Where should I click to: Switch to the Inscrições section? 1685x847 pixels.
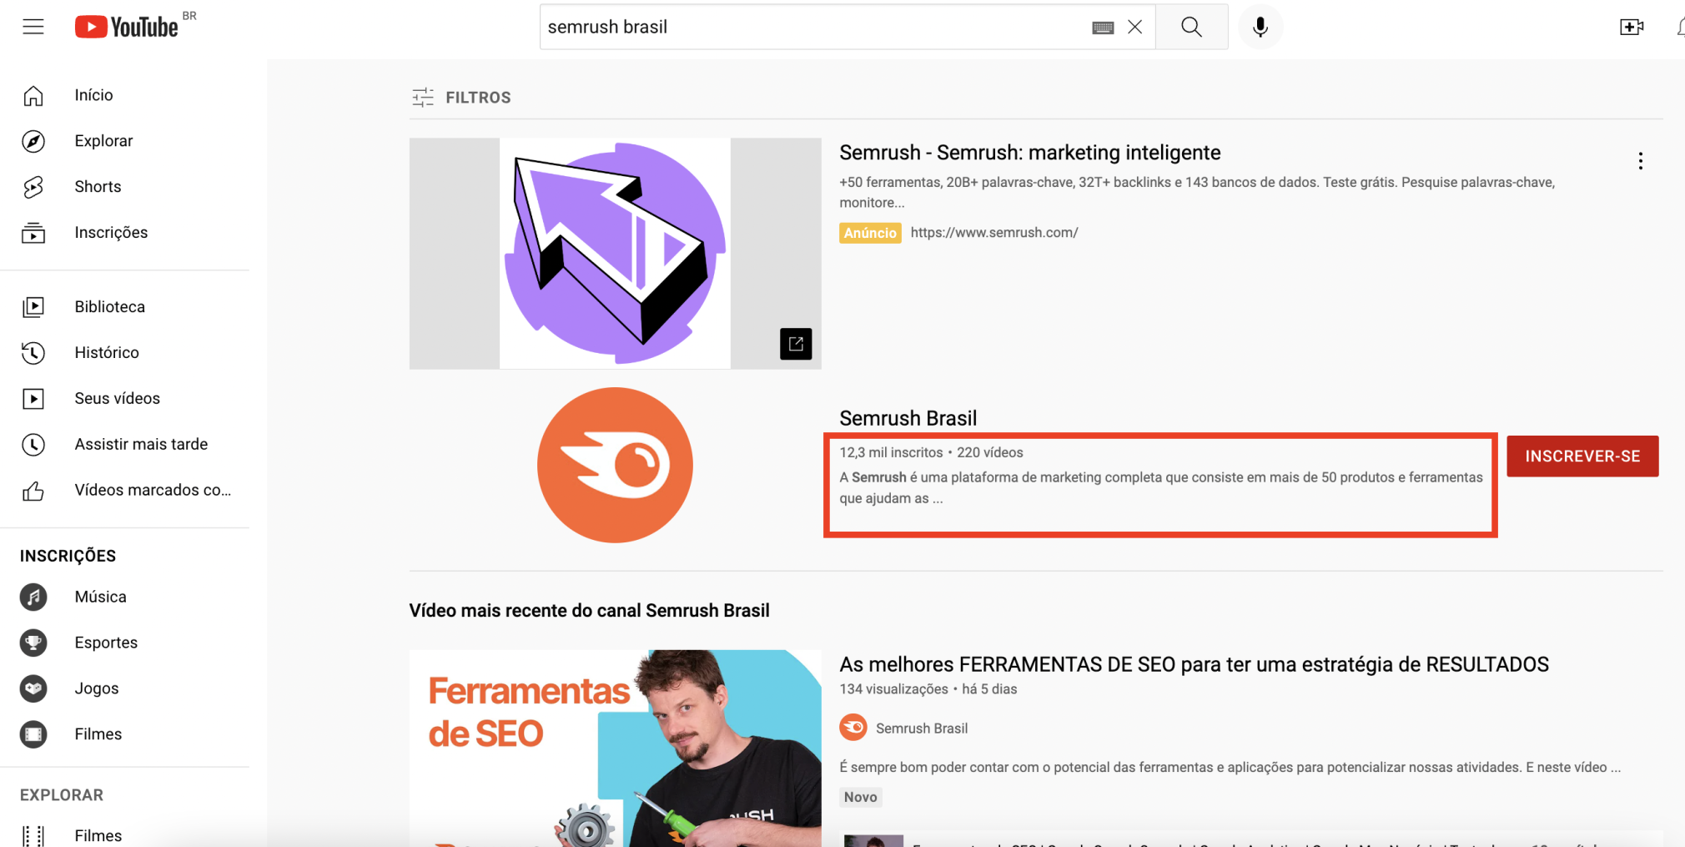(33, 233)
